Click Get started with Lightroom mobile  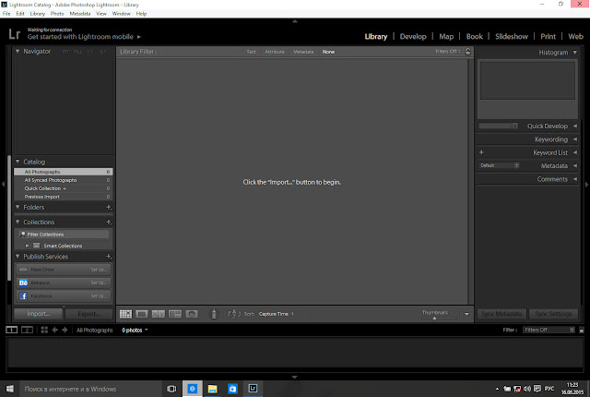pyautogui.click(x=80, y=37)
